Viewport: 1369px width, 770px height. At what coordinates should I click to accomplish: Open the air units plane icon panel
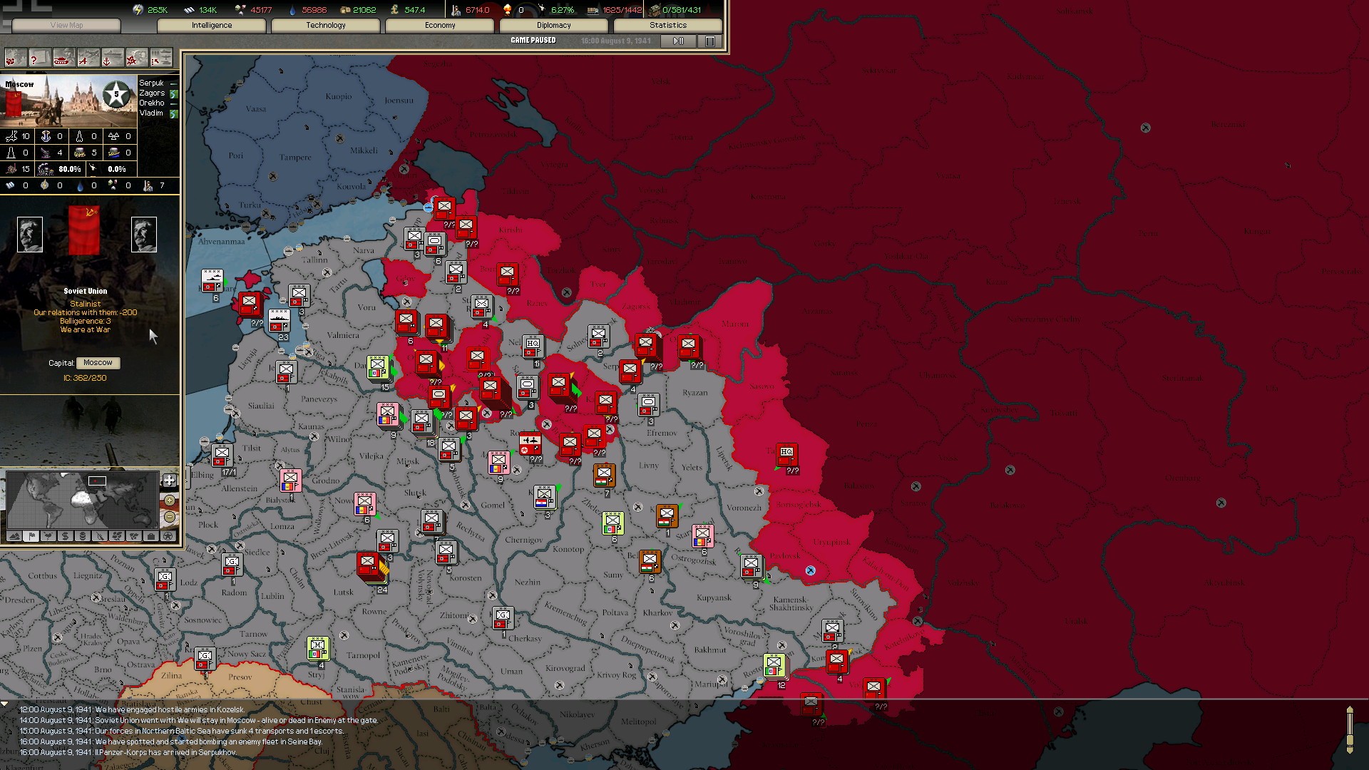[88, 58]
